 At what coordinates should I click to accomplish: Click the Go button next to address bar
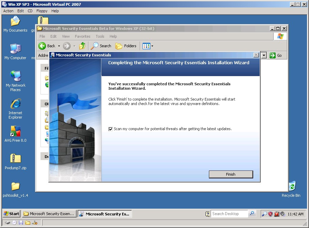point(276,55)
